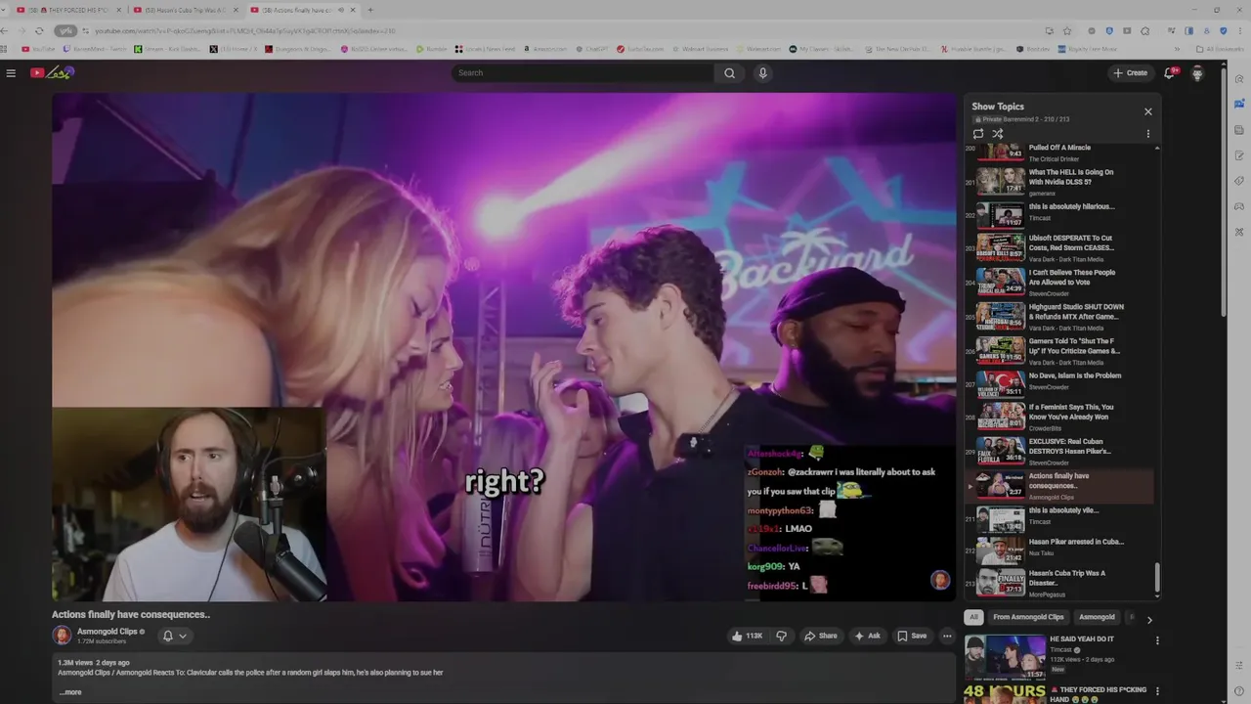Go to the YouTube home logo
Image resolution: width=1251 pixels, height=704 pixels.
point(51,72)
